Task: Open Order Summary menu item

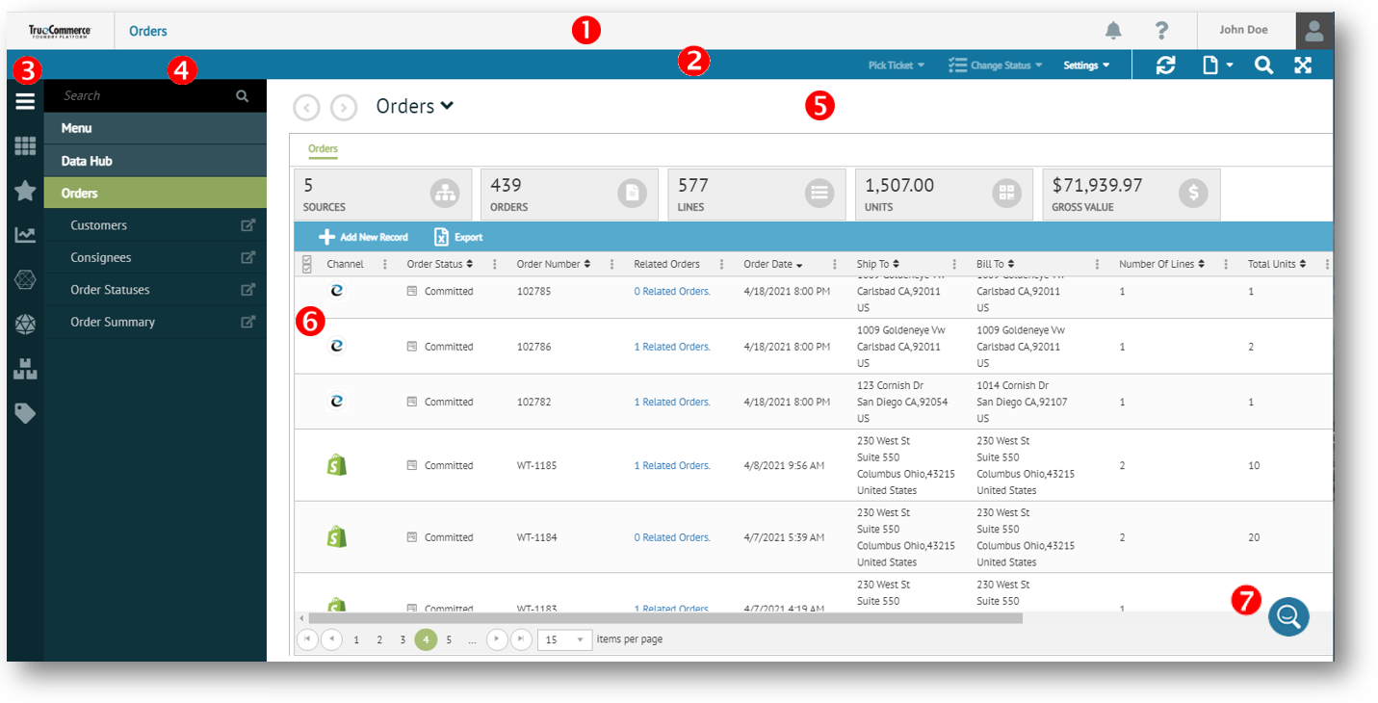Action: 113,322
